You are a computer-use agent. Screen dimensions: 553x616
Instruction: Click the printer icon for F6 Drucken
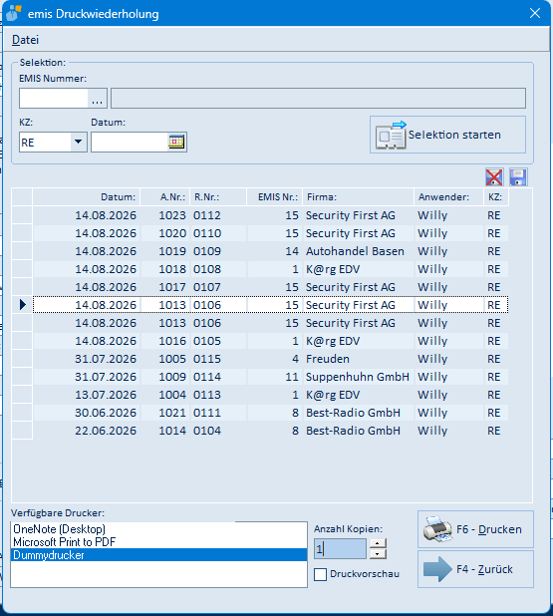click(x=437, y=529)
